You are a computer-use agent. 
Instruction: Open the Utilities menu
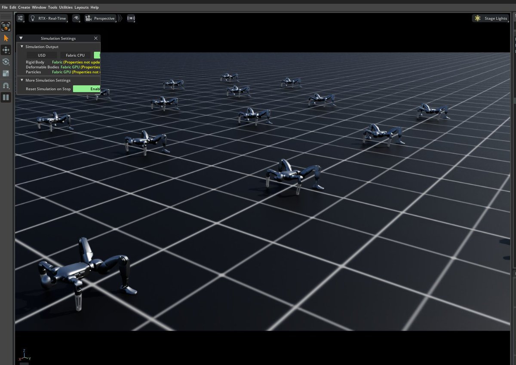pos(66,7)
